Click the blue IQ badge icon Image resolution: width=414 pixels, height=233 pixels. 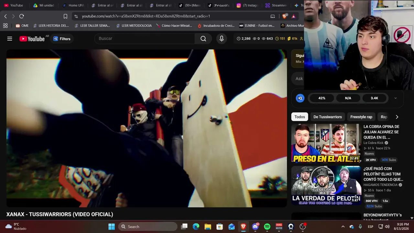click(300, 98)
